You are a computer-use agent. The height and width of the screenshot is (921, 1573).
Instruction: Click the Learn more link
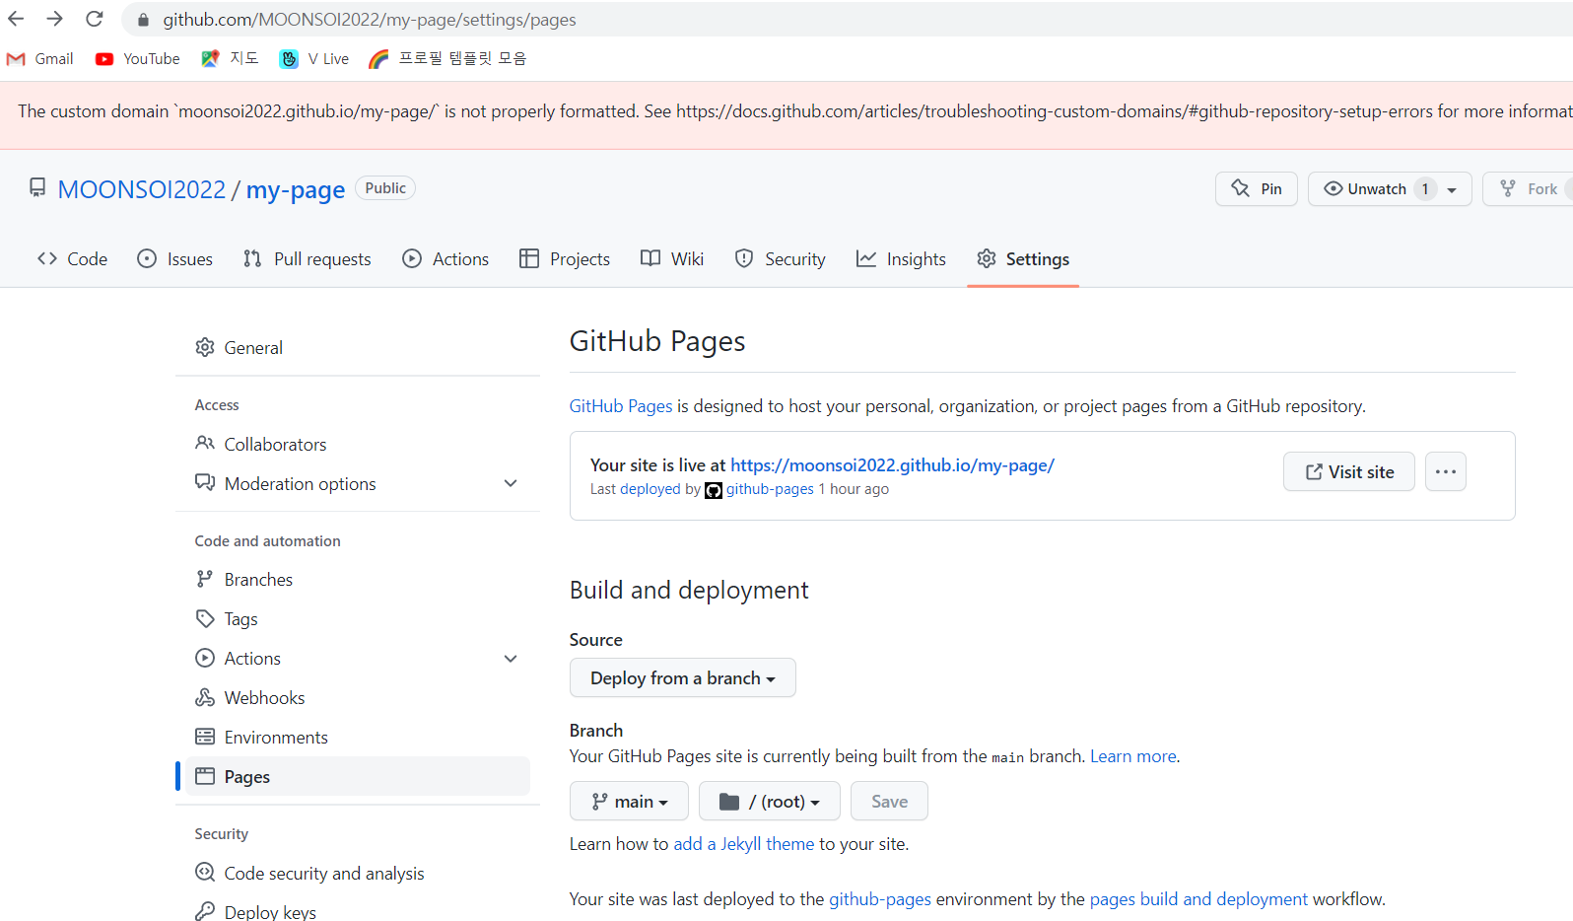click(1133, 756)
